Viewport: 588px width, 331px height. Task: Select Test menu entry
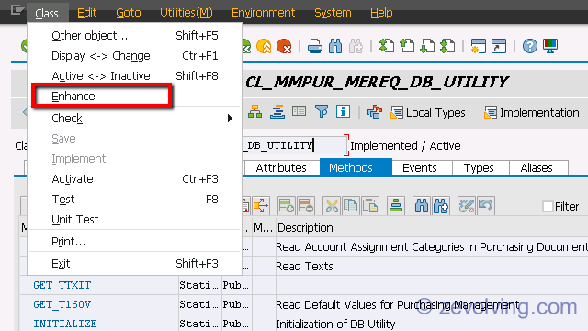tap(135, 200)
